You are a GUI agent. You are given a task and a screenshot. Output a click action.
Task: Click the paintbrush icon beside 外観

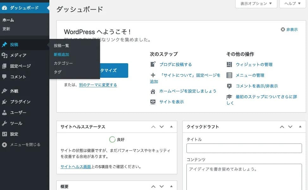(x=4, y=91)
